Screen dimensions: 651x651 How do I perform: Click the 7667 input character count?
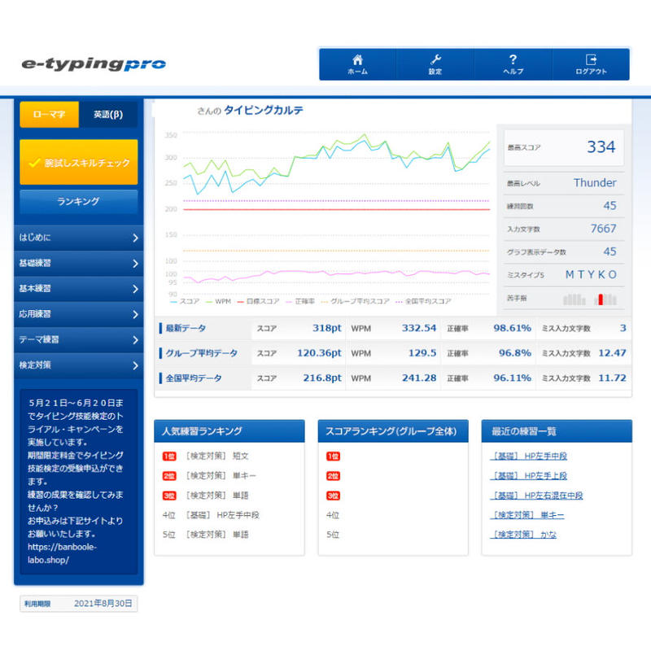(x=603, y=229)
